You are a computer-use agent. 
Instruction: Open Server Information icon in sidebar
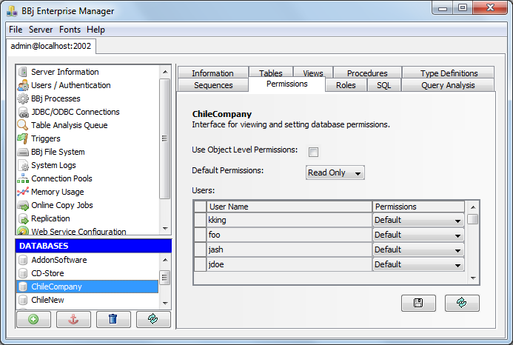(x=23, y=72)
